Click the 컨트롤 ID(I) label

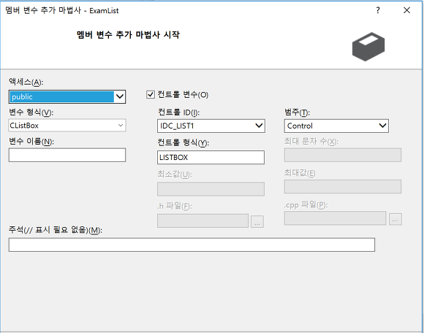179,112
